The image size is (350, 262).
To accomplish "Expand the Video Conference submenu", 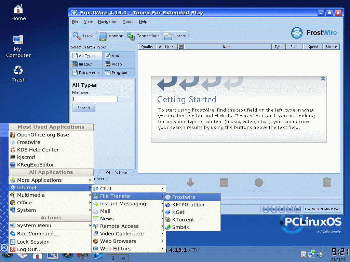I will 129,234.
